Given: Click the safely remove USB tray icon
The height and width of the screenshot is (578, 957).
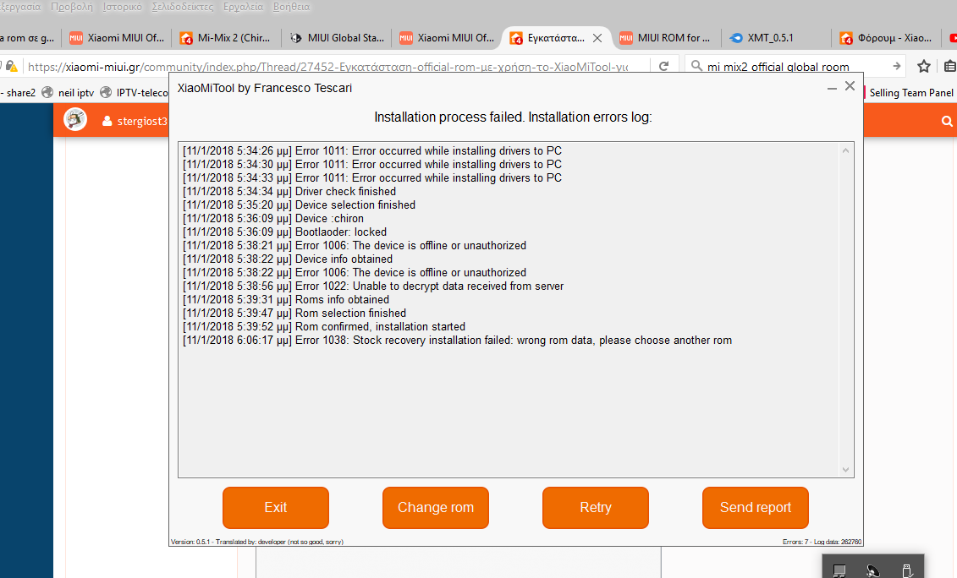Looking at the screenshot, I should click(x=907, y=570).
